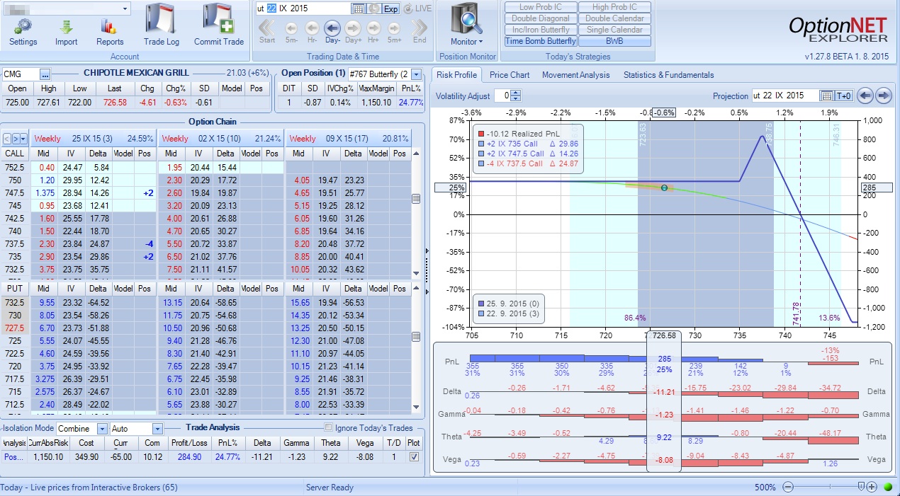
Task: Move projection date backward arrow
Action: point(865,96)
